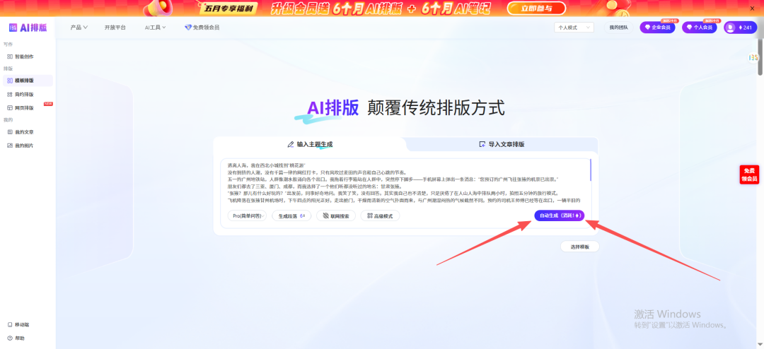764x349 pixels.
Task: Click the page's main vertical scrollbar
Action: click(x=760, y=56)
